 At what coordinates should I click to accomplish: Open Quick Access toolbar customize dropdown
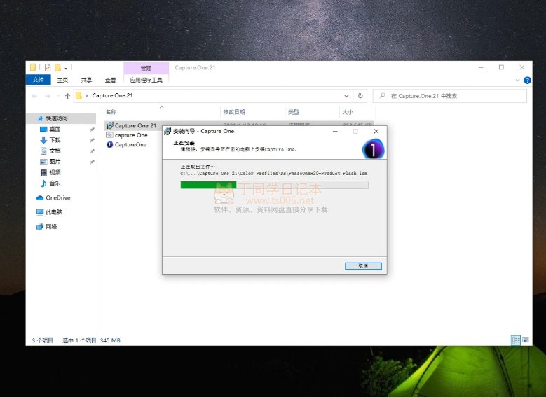point(66,68)
